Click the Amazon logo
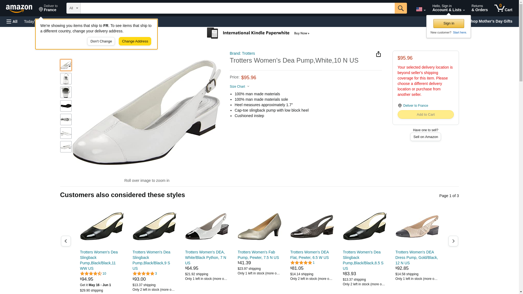This screenshot has width=523, height=294. coord(19,8)
